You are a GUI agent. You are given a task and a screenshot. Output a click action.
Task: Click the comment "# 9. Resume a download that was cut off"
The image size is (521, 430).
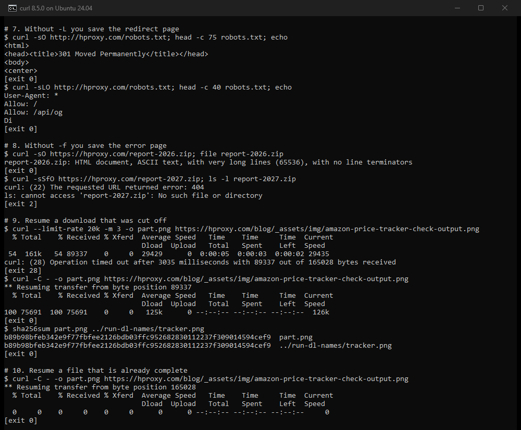click(x=85, y=221)
